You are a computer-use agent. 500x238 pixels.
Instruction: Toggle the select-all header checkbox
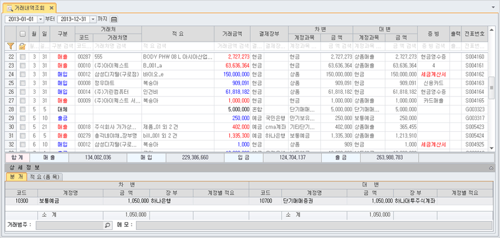coord(22,34)
